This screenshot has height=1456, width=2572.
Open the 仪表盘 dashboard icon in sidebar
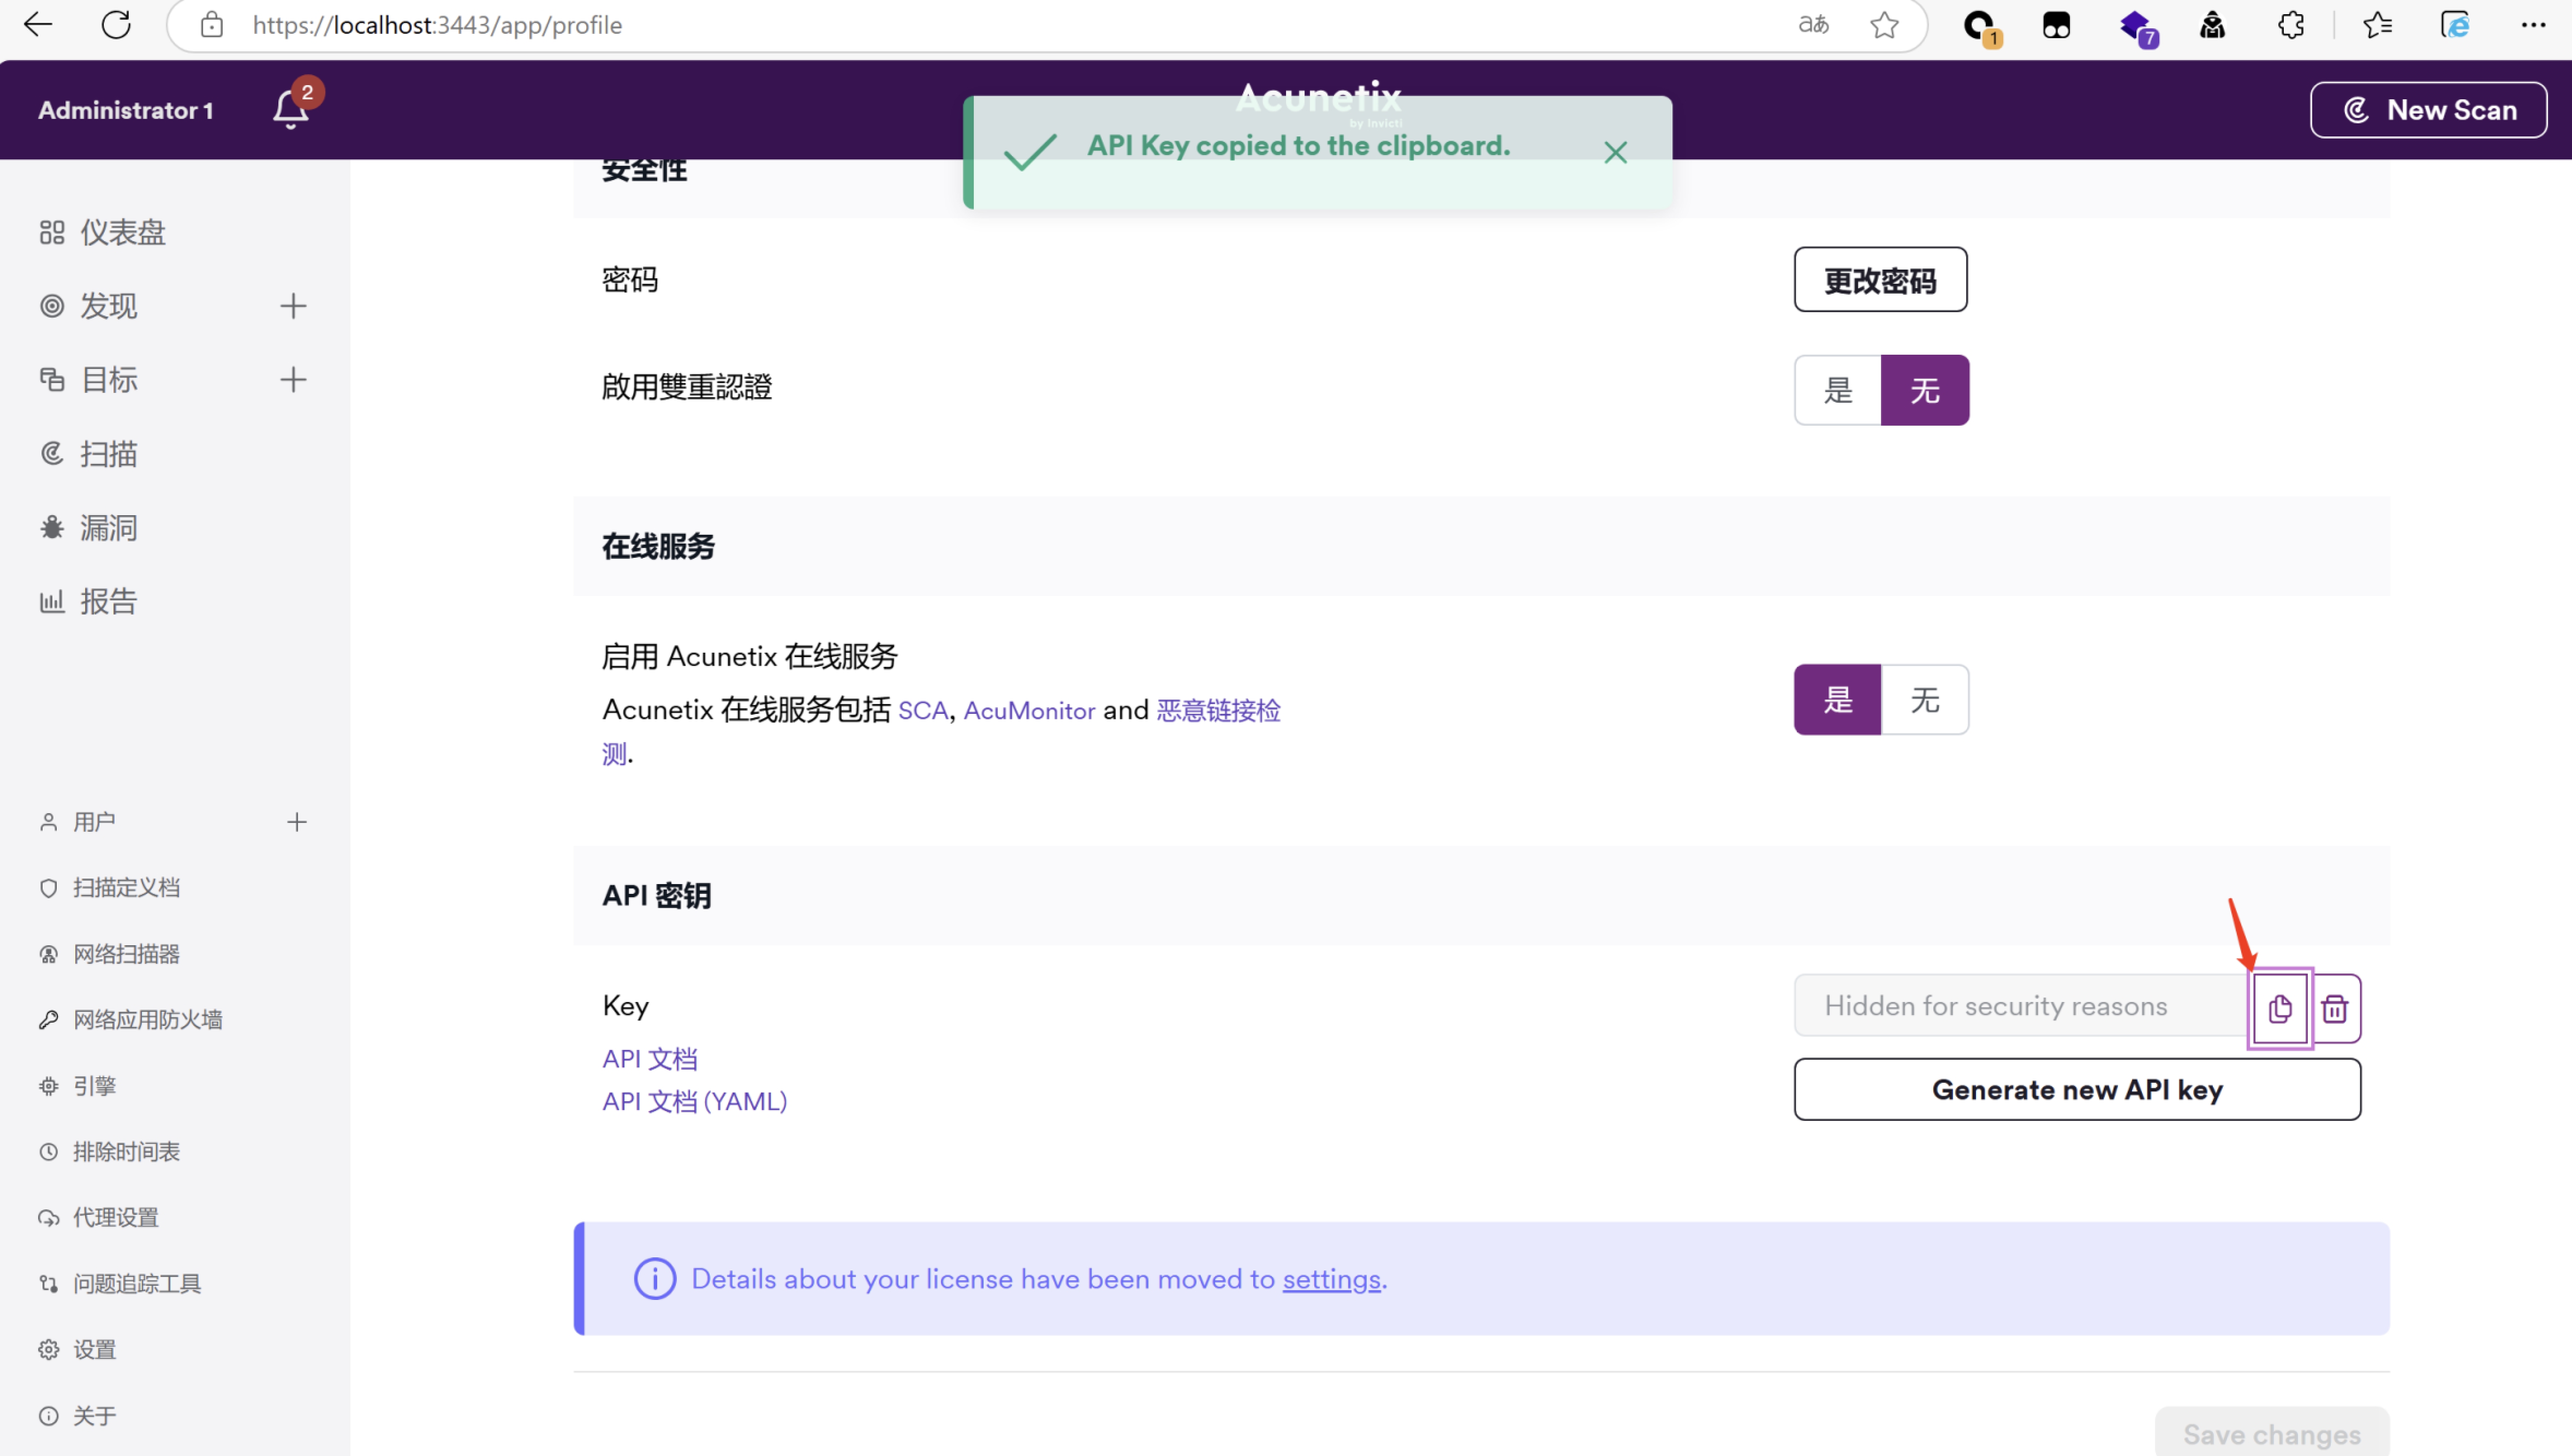pos(53,231)
